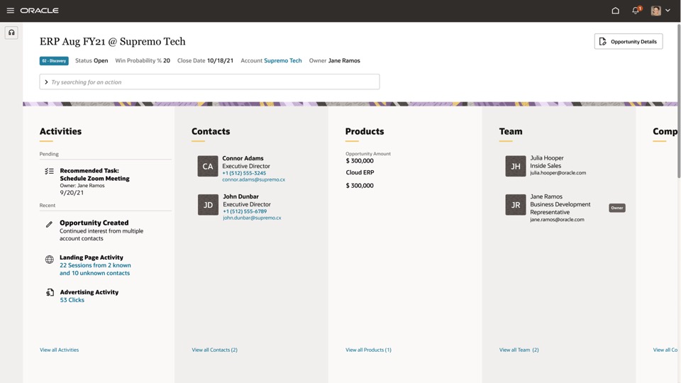Click the globe icon for Landing Page Activity
This screenshot has width=681, height=383.
point(50,260)
